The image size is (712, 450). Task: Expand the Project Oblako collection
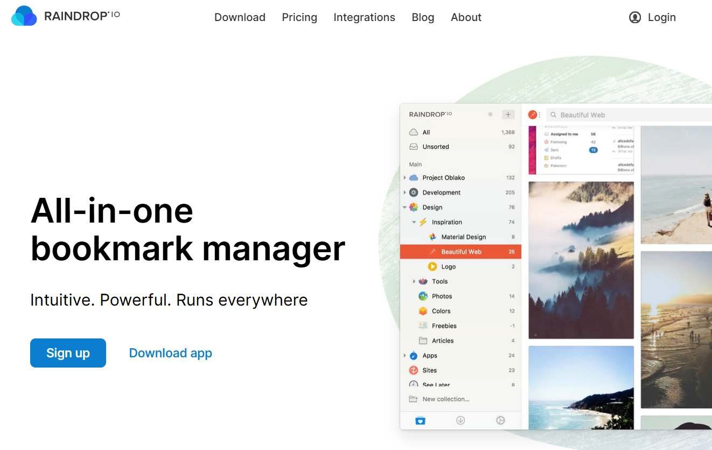(405, 177)
